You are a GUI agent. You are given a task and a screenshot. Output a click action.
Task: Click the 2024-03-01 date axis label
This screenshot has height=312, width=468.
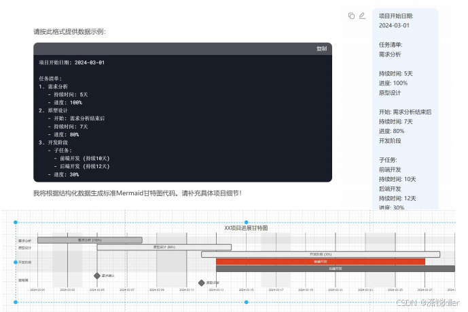coord(37,290)
